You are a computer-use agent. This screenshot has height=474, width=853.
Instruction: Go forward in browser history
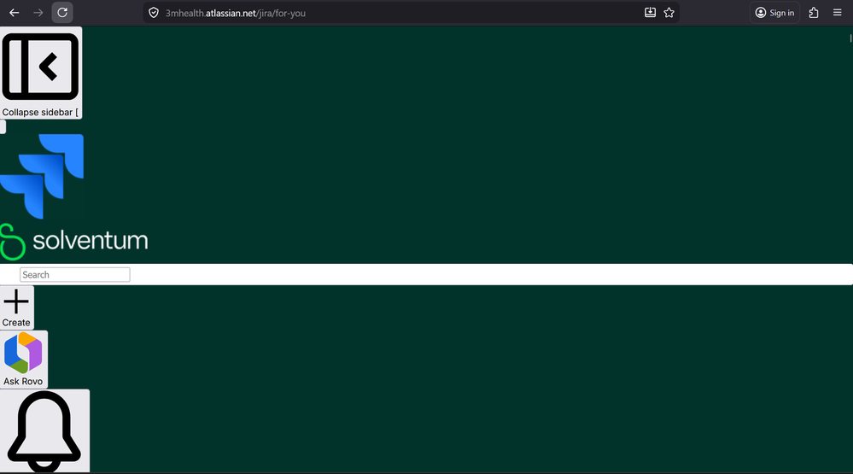click(x=38, y=13)
